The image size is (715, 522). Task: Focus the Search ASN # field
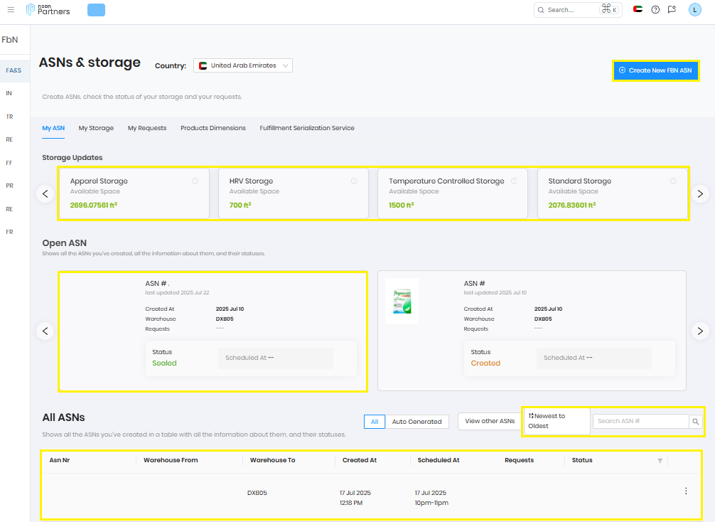640,421
